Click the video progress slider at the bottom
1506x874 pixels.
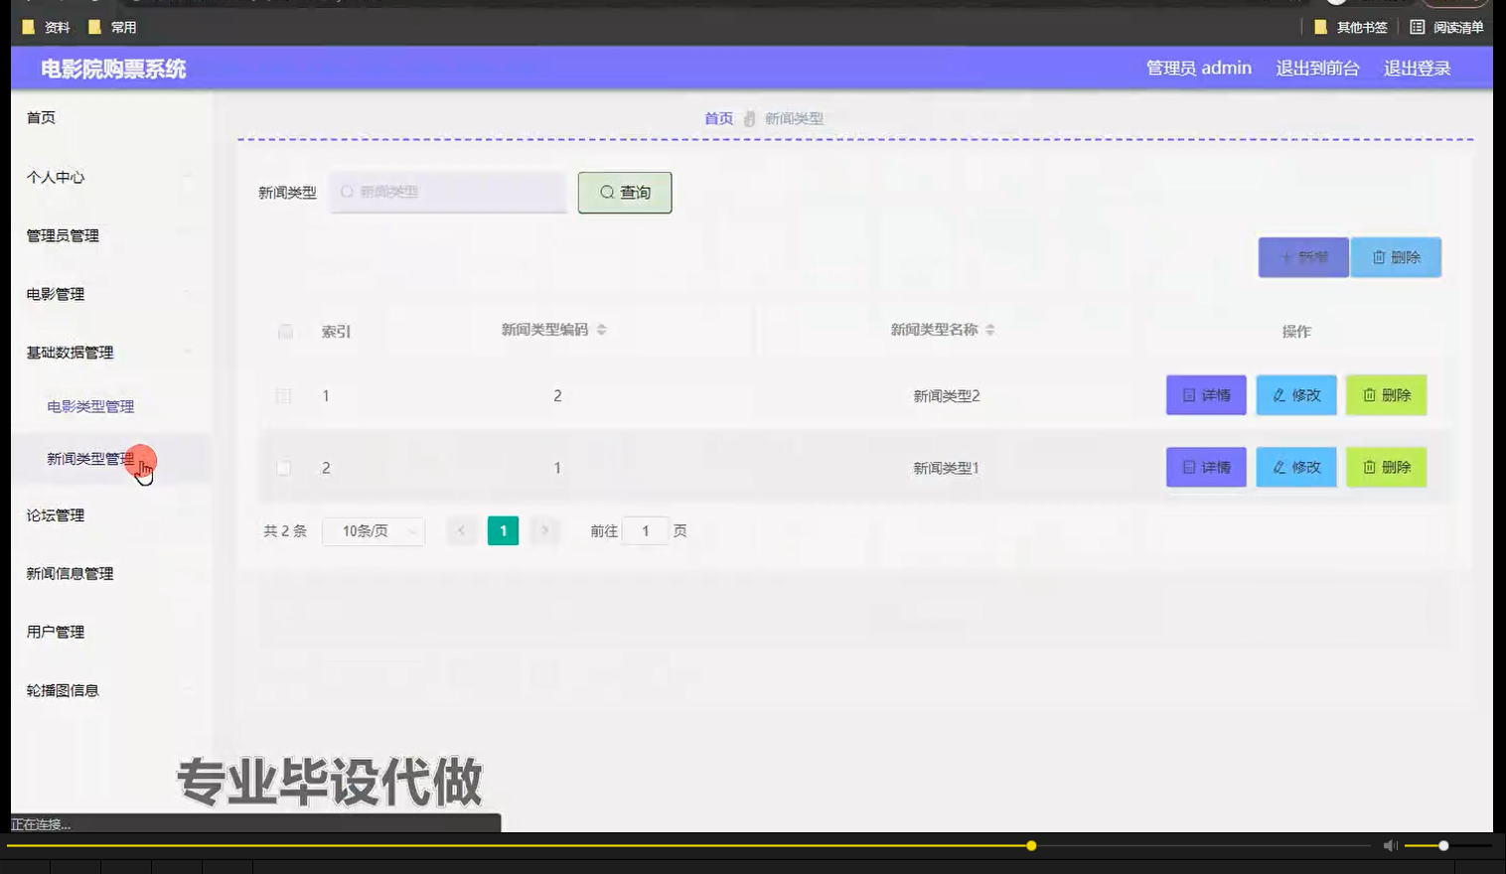[1031, 845]
